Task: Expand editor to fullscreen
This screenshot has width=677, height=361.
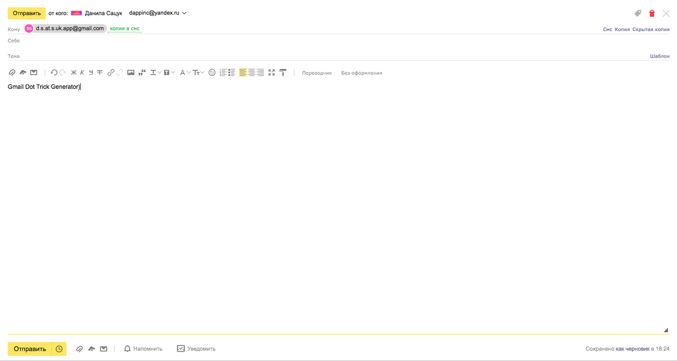Action: coord(272,73)
